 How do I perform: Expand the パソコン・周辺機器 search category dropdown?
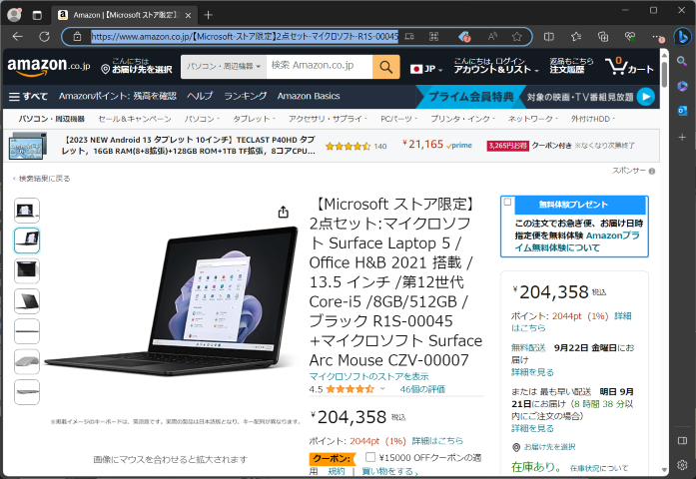point(224,67)
